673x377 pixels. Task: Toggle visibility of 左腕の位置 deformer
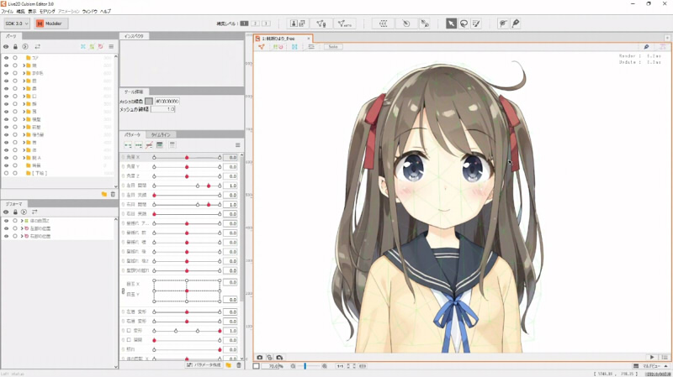coord(6,228)
